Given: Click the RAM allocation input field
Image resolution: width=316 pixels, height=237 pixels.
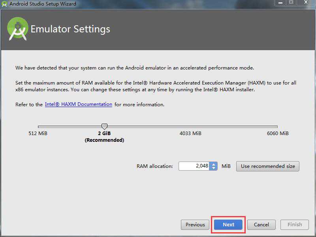Looking at the screenshot, I should coord(194,166).
